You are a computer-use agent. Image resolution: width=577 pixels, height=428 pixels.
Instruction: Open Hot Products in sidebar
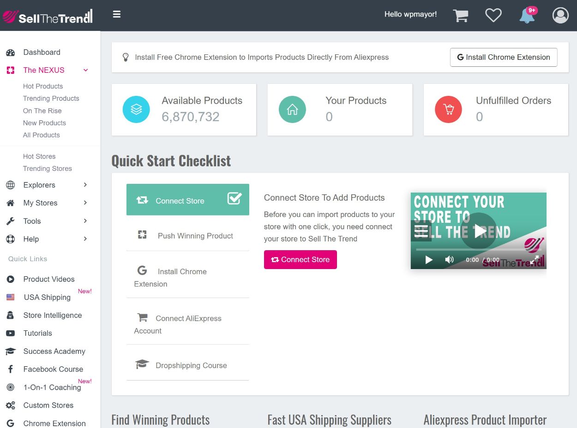43,86
